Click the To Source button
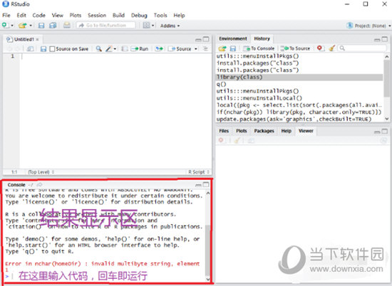This screenshot has height=286, width=392. (x=295, y=48)
